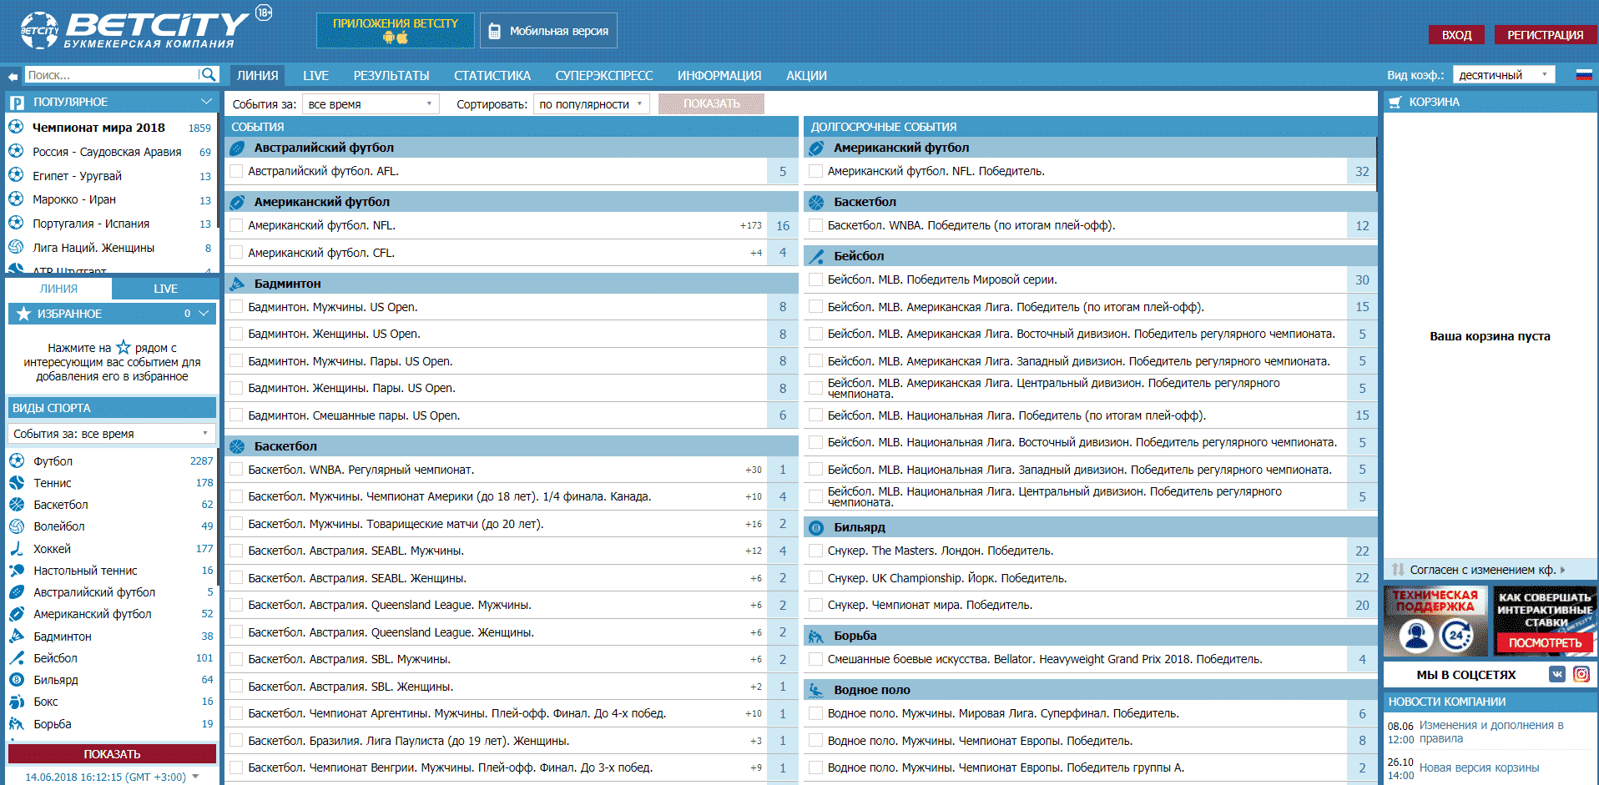Open Техническая поддержка banner
This screenshot has width=1599, height=785.
tap(1435, 621)
